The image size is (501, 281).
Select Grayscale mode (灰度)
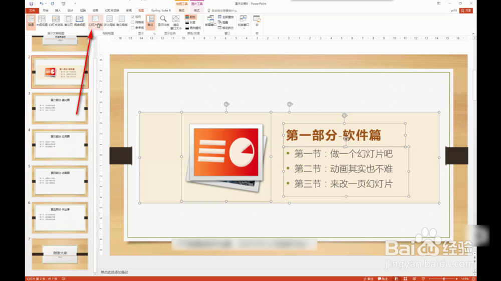click(x=190, y=22)
